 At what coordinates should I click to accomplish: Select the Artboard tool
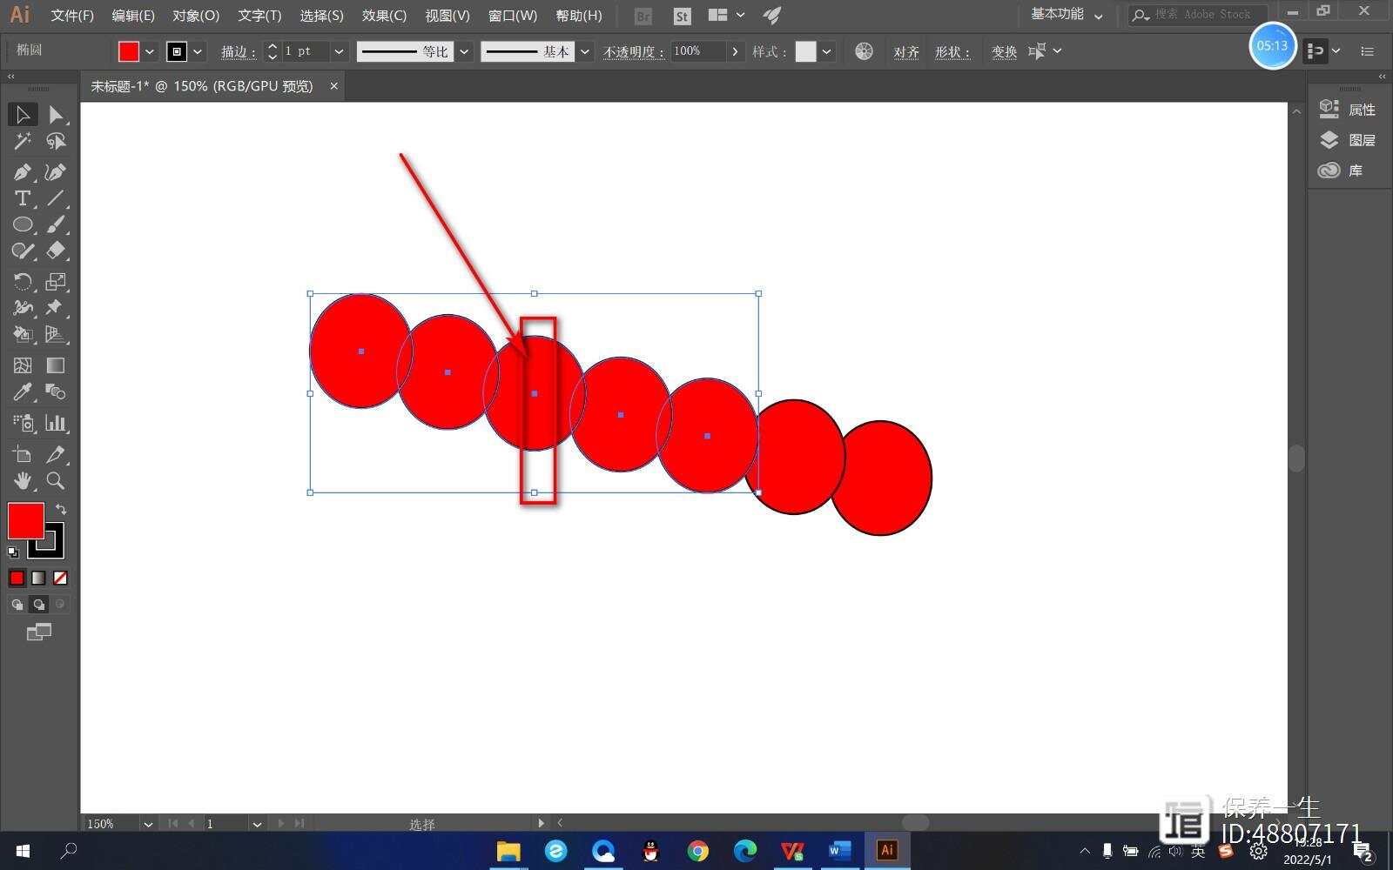[23, 454]
